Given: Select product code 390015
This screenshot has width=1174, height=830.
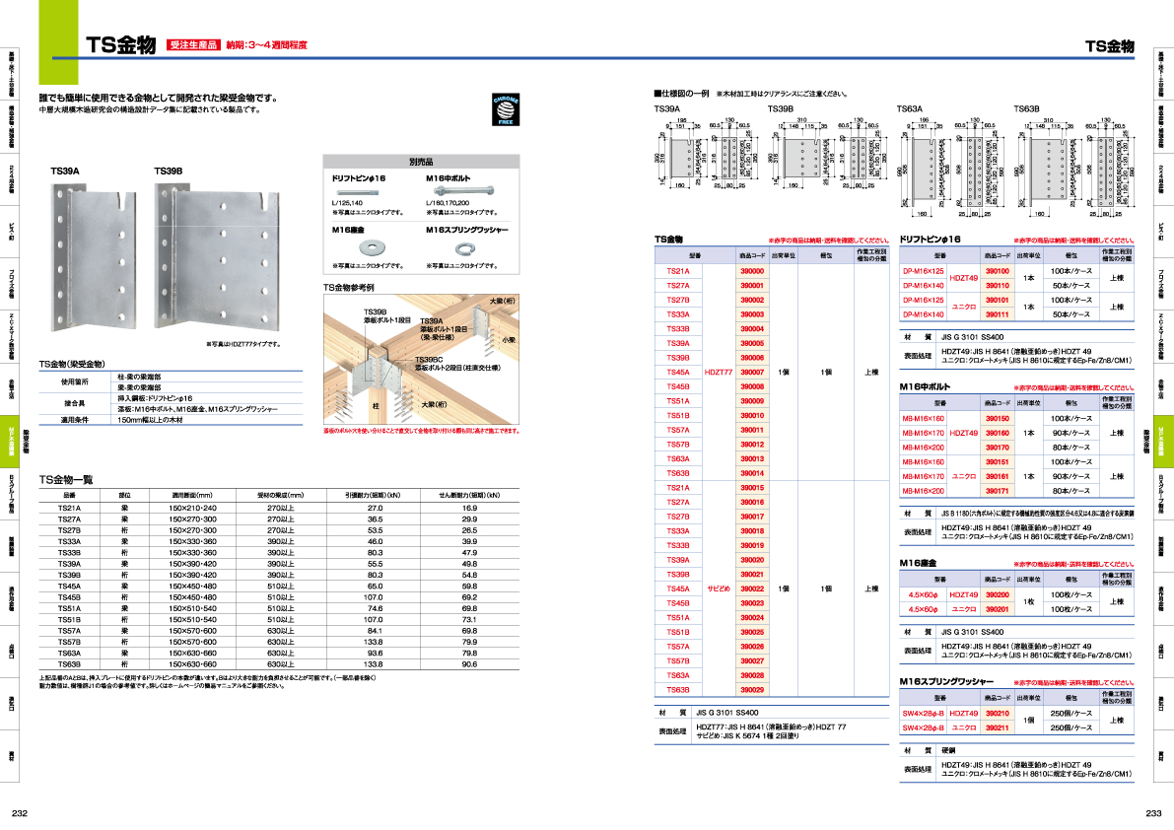Looking at the screenshot, I should pos(752,488).
